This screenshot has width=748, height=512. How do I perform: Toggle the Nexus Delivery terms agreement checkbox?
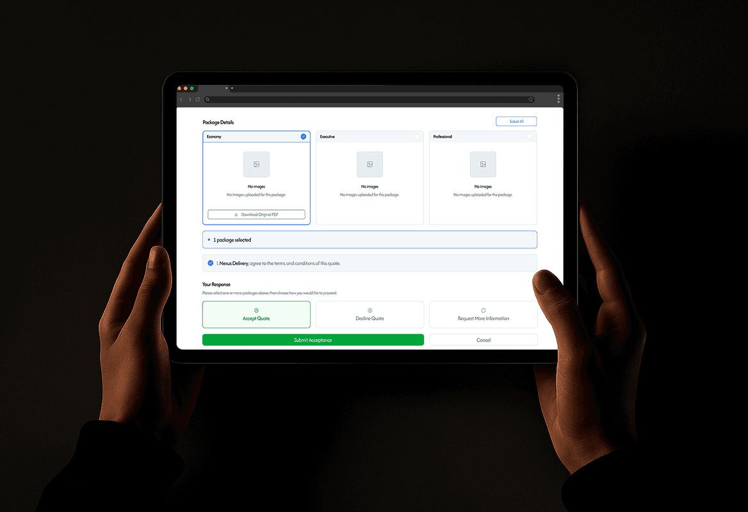click(210, 262)
